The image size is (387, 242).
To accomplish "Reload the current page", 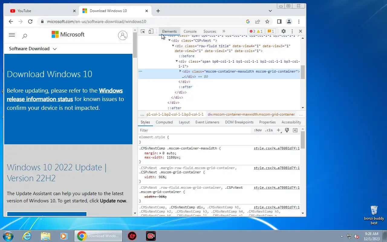I will 30,21.
